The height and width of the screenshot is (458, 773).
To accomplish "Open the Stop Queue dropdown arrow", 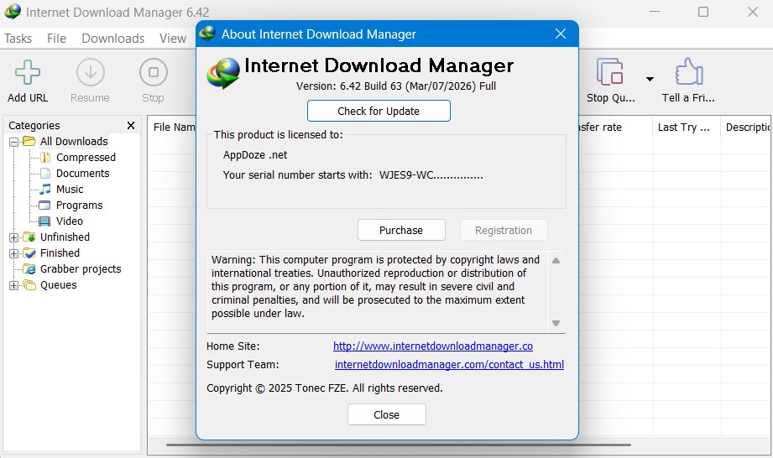I will point(650,79).
